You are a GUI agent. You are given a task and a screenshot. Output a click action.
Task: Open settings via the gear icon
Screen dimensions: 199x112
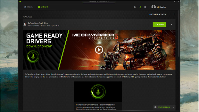[145, 7]
